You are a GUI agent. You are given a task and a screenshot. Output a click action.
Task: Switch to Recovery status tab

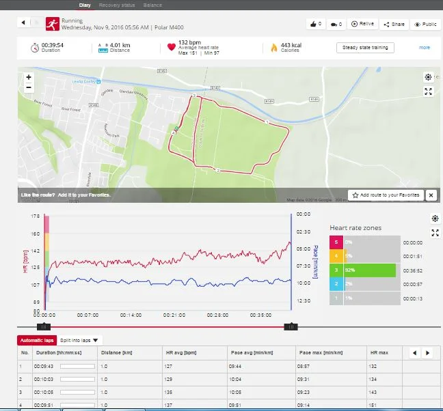116,5
